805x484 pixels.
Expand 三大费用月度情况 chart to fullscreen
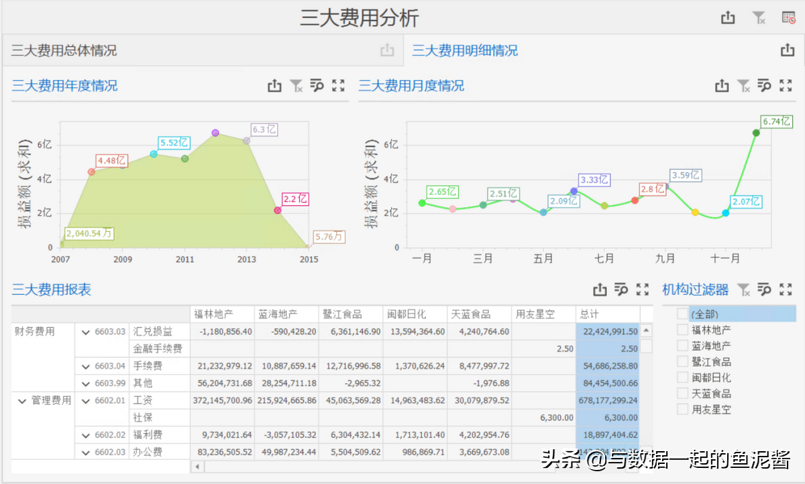[786, 86]
